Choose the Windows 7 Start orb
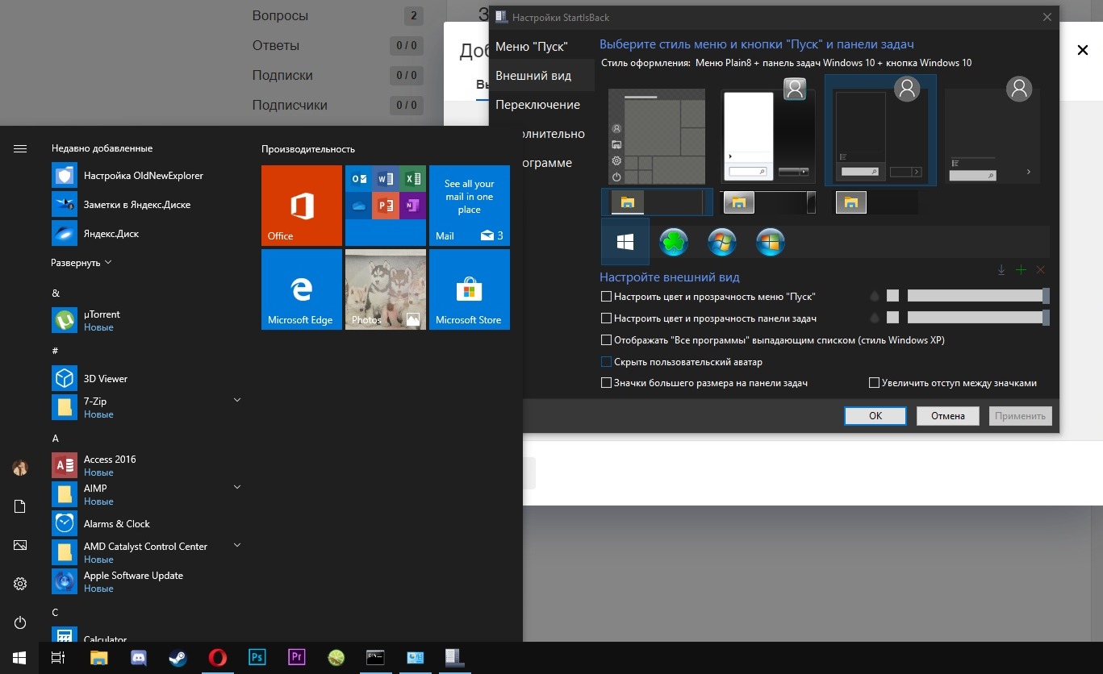Image resolution: width=1103 pixels, height=674 pixels. [722, 242]
